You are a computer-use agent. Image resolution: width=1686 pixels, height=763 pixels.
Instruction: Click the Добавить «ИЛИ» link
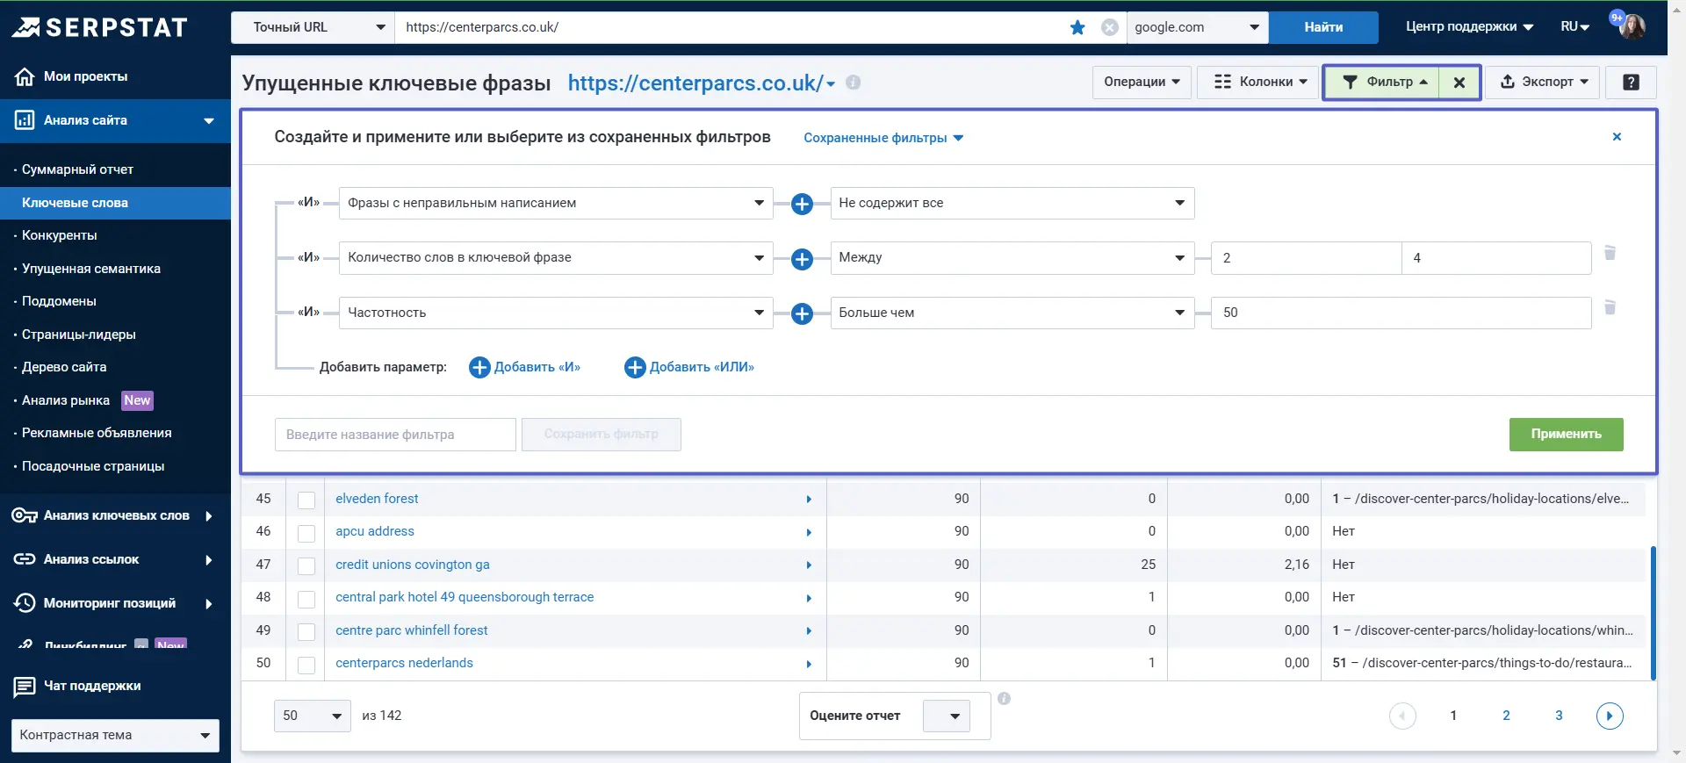click(x=690, y=367)
